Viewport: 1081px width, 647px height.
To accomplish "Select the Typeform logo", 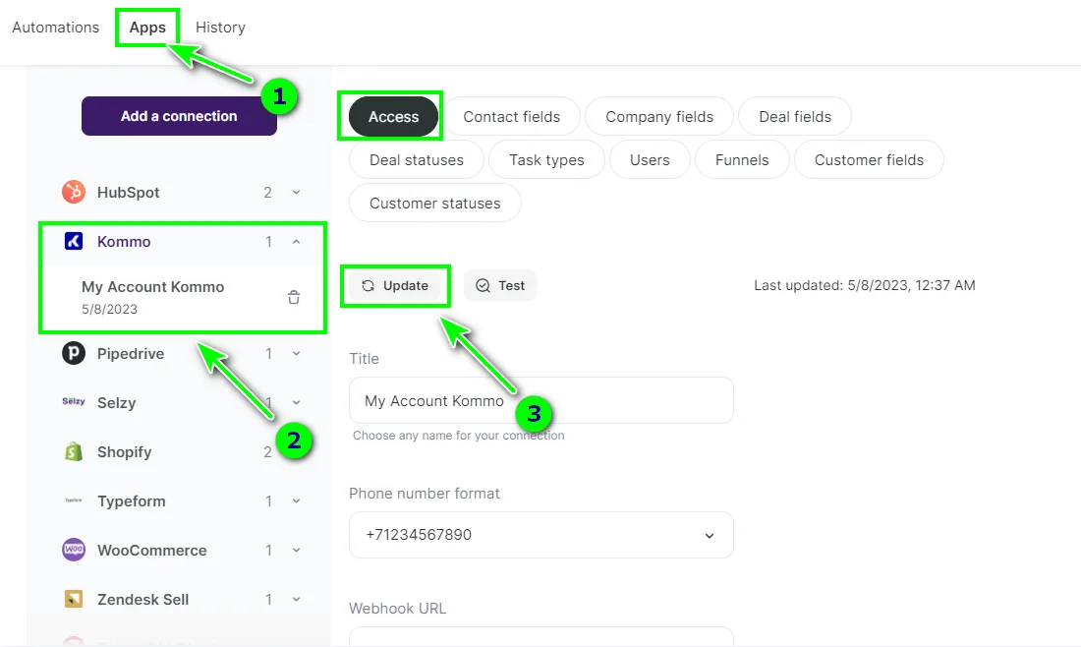I will tap(74, 500).
